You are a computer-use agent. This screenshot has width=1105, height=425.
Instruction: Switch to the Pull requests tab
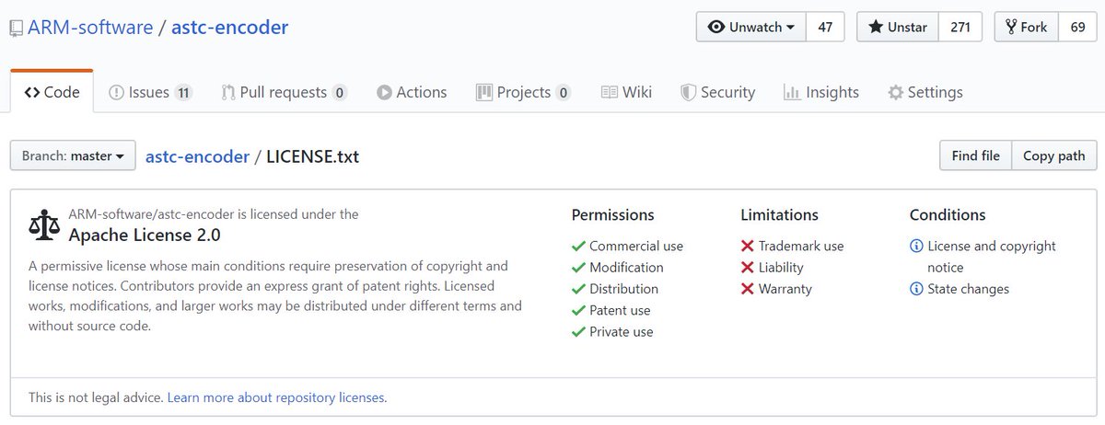click(284, 93)
